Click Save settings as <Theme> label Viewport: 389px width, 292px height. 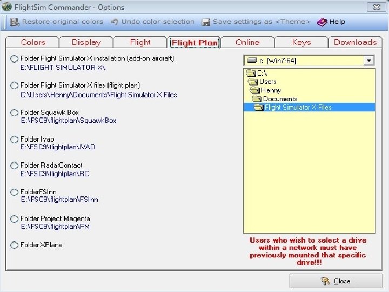click(261, 22)
